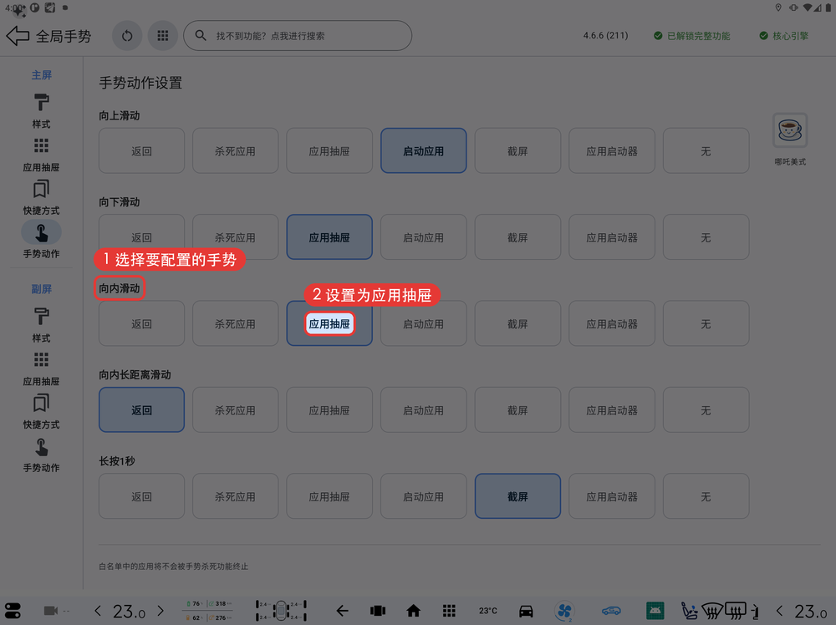The height and width of the screenshot is (625, 836).
Task: Set 长按1秒 to 杀死应用
Action: pyautogui.click(x=235, y=496)
